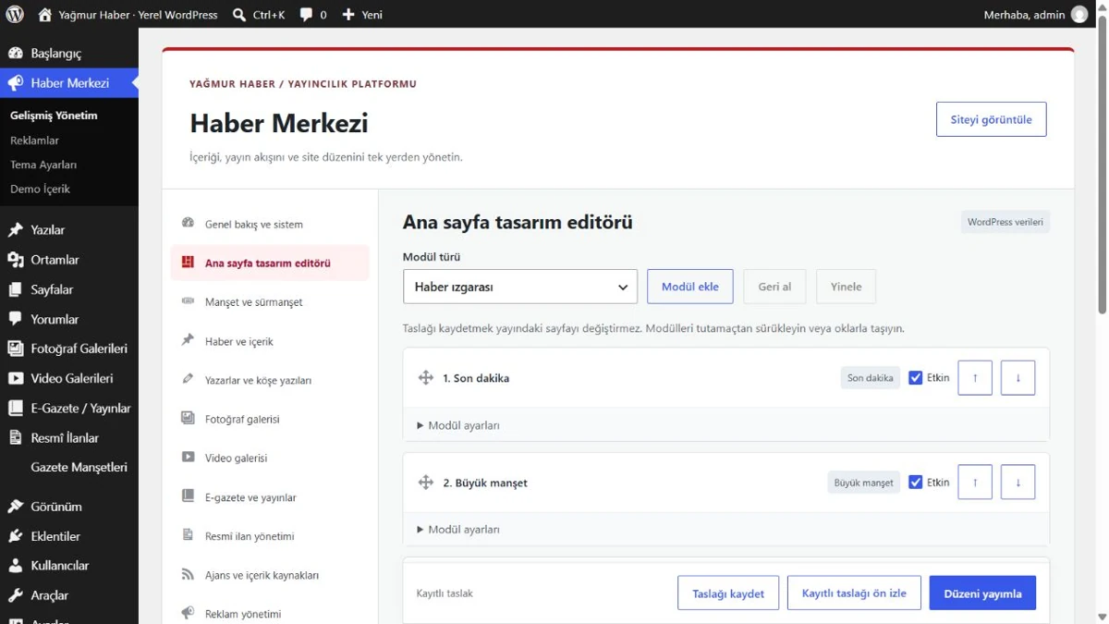Click the Kullanıcılar user icon
Image resolution: width=1109 pixels, height=624 pixels.
[16, 565]
